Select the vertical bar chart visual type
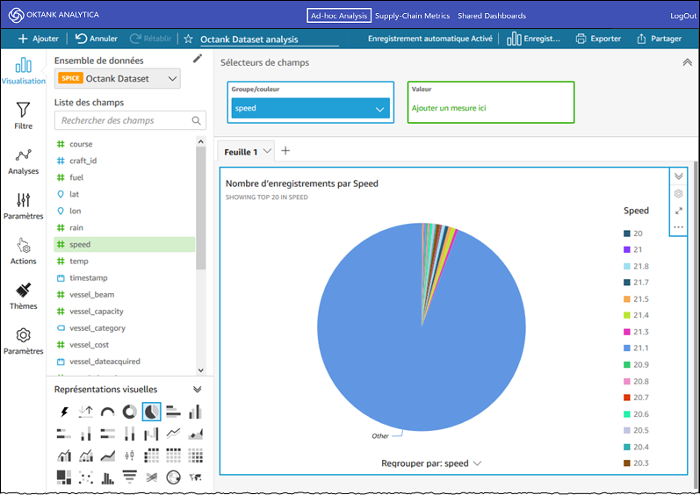Image resolution: width=700 pixels, height=495 pixels. [195, 412]
